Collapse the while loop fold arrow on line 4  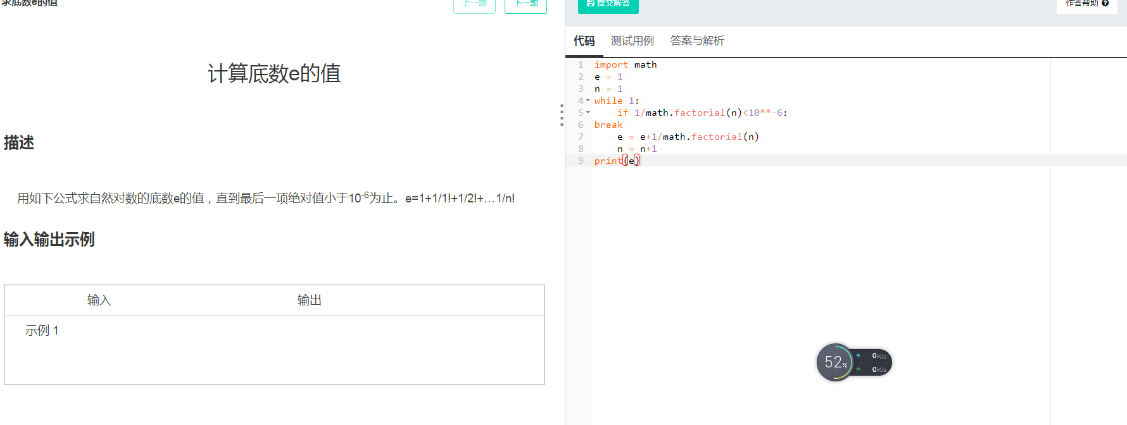588,101
